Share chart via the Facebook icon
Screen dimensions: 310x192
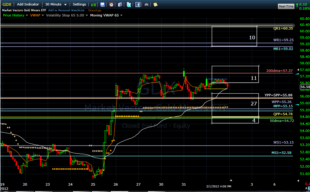coord(138,5)
